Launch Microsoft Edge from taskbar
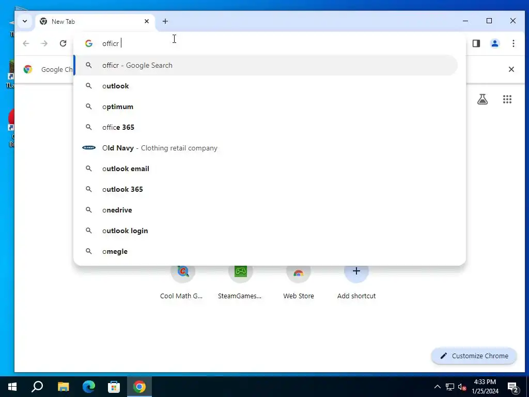The width and height of the screenshot is (529, 397). coord(89,387)
